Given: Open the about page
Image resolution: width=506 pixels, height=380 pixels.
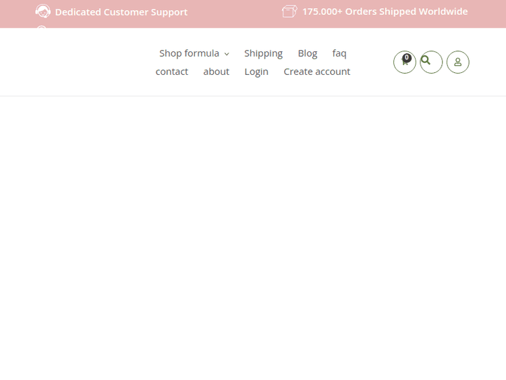Looking at the screenshot, I should [216, 72].
